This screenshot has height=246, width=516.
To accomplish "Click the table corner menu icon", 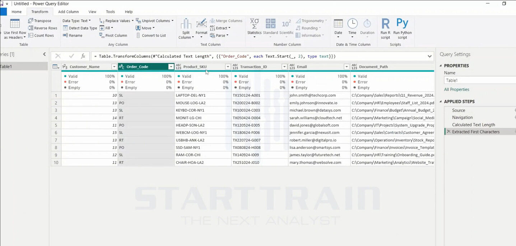I will [x=56, y=67].
